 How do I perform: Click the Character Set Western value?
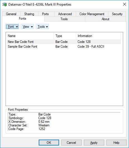click(x=44, y=125)
